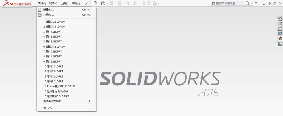The height and width of the screenshot is (116, 283).
Task: Click the Open document toolbar icon
Action: pos(103,3)
